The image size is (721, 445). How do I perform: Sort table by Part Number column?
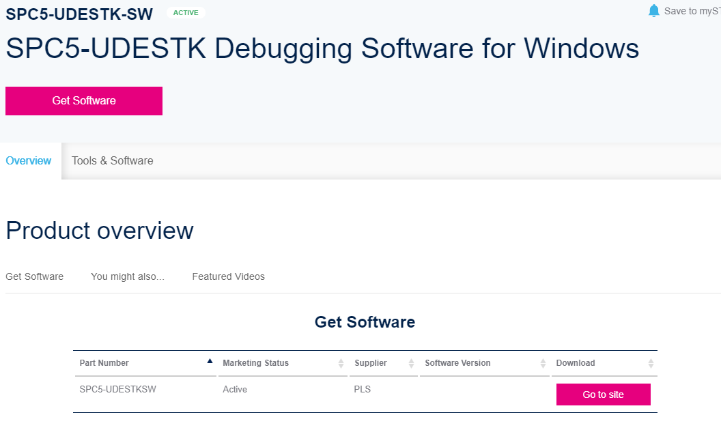pos(104,362)
